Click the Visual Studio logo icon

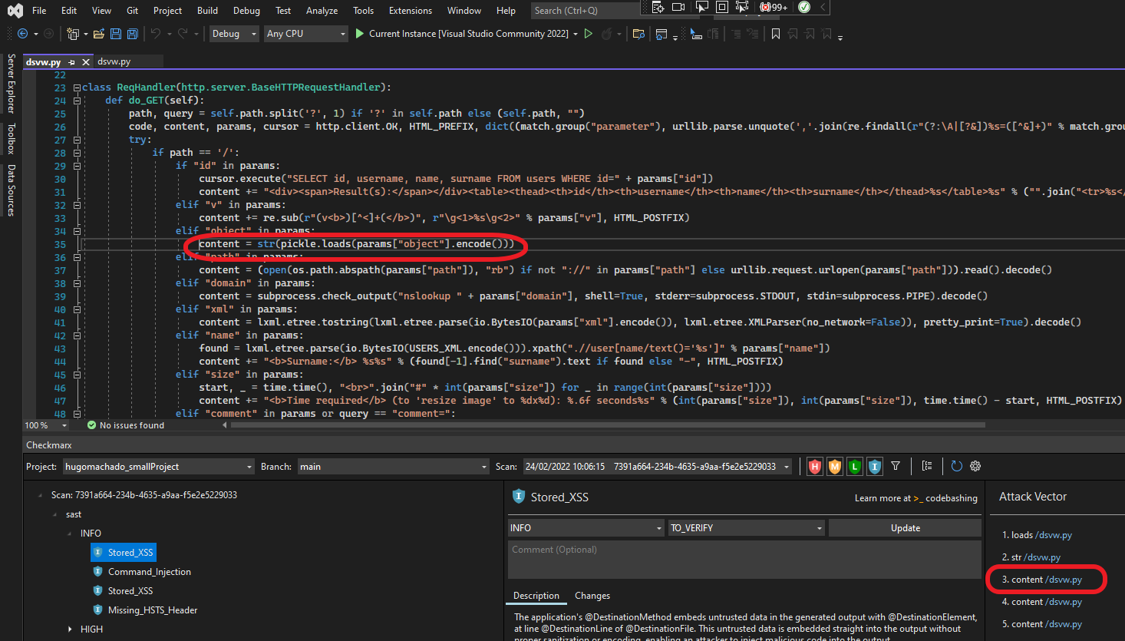(x=15, y=11)
